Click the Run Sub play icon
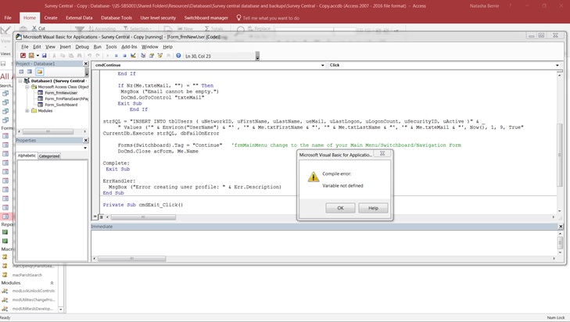Image resolution: width=570 pixels, height=322 pixels. click(x=108, y=55)
